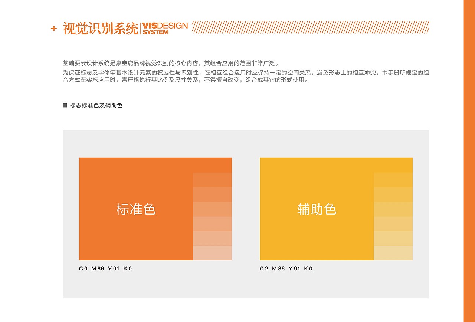
Task: Select the main yellow auxiliary color block
Action: 317,209
